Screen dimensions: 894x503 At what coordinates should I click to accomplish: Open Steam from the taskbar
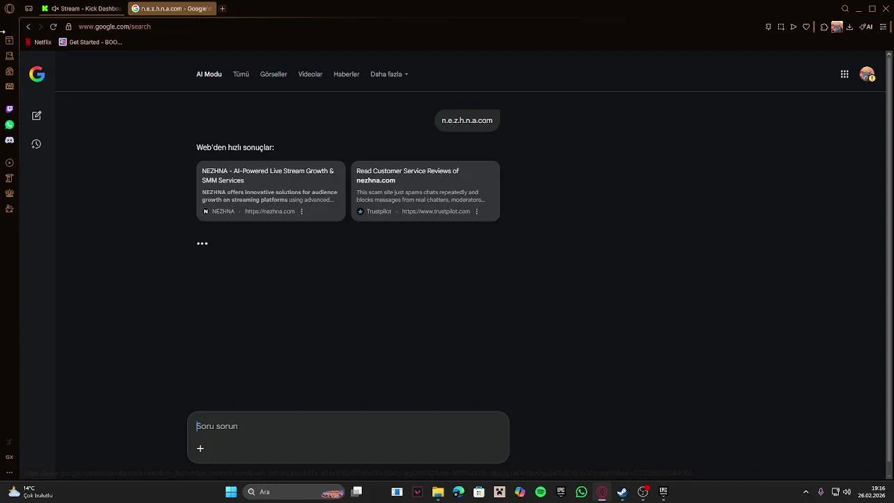tap(622, 492)
